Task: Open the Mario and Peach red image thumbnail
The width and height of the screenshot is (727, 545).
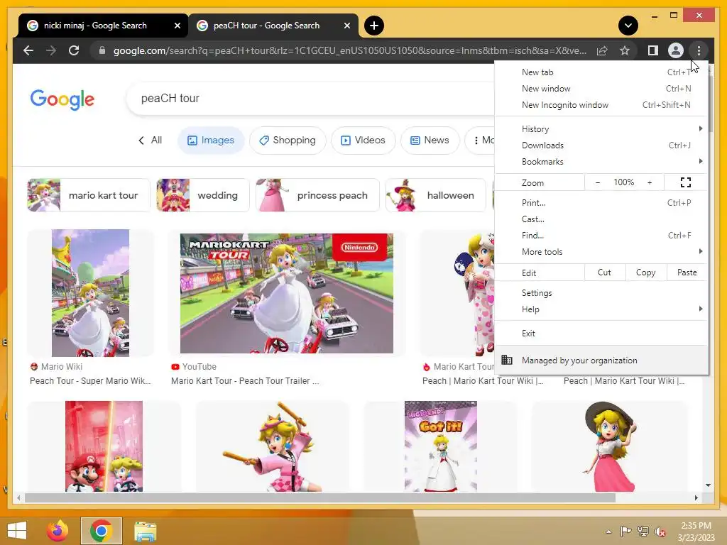Action: 104,446
